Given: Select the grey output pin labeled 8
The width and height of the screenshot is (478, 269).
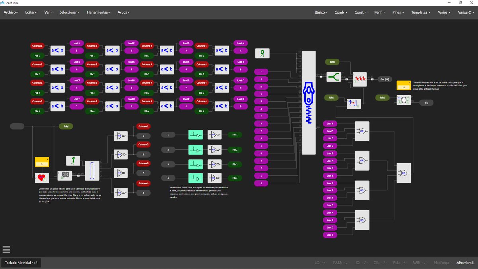Looking at the screenshot, I should tap(143, 192).
